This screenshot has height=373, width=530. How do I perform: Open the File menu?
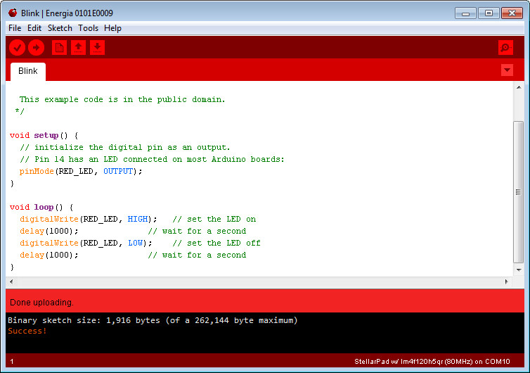pyautogui.click(x=15, y=28)
